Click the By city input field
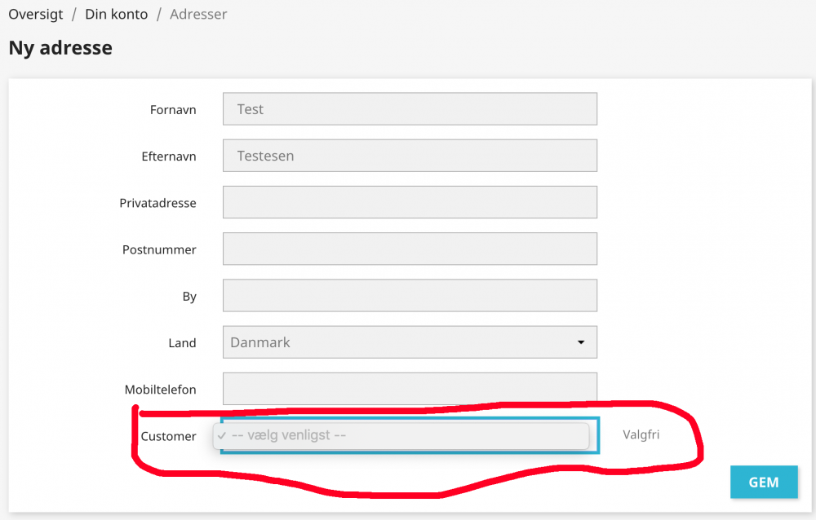Viewport: 816px width, 520px height. pyautogui.click(x=410, y=295)
